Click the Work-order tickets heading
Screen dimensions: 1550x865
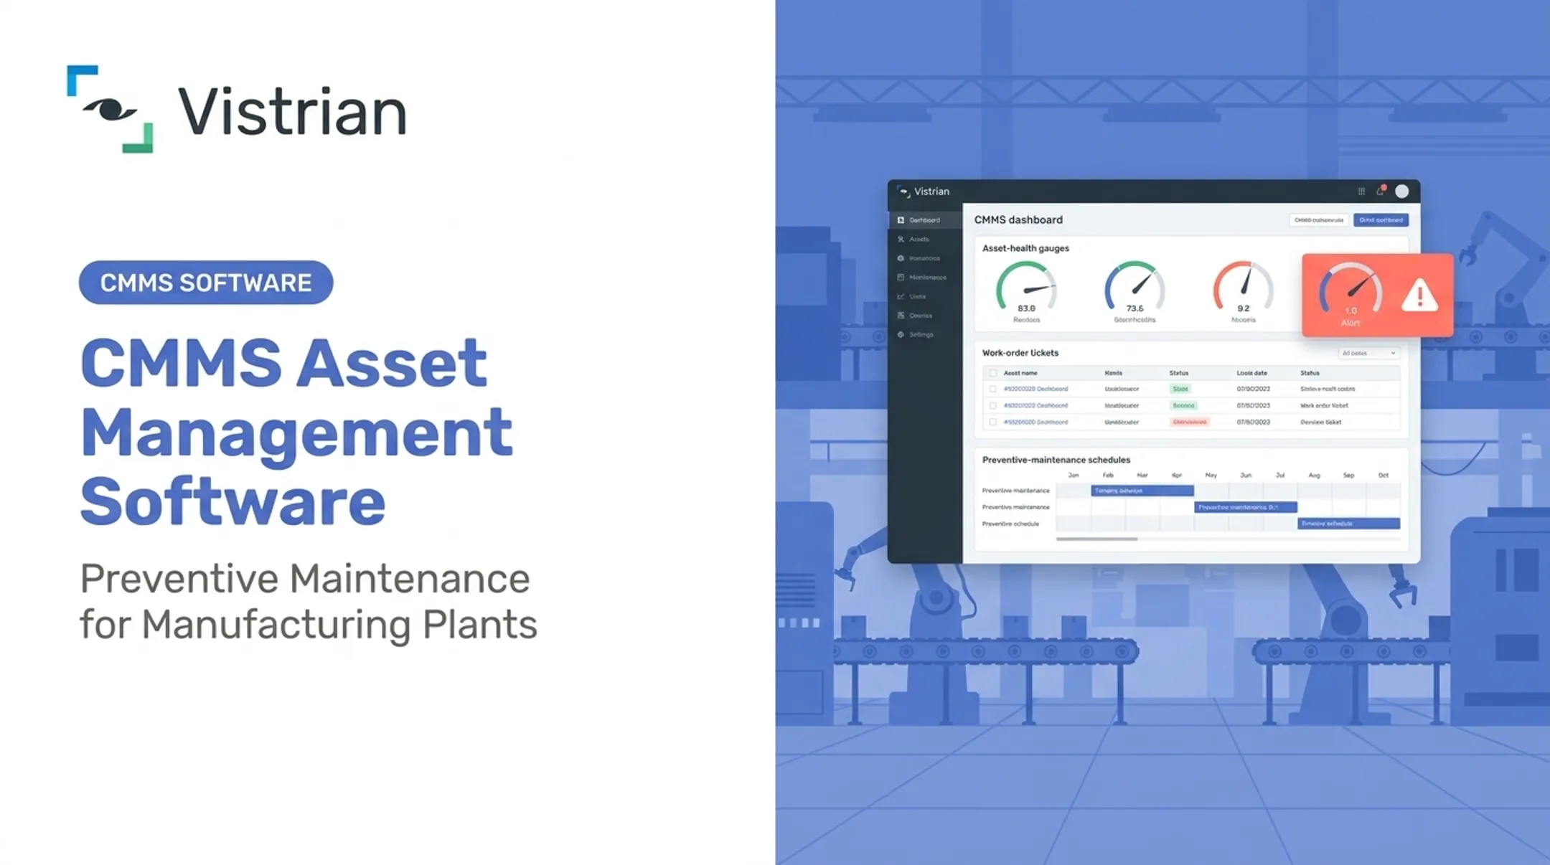point(1020,353)
